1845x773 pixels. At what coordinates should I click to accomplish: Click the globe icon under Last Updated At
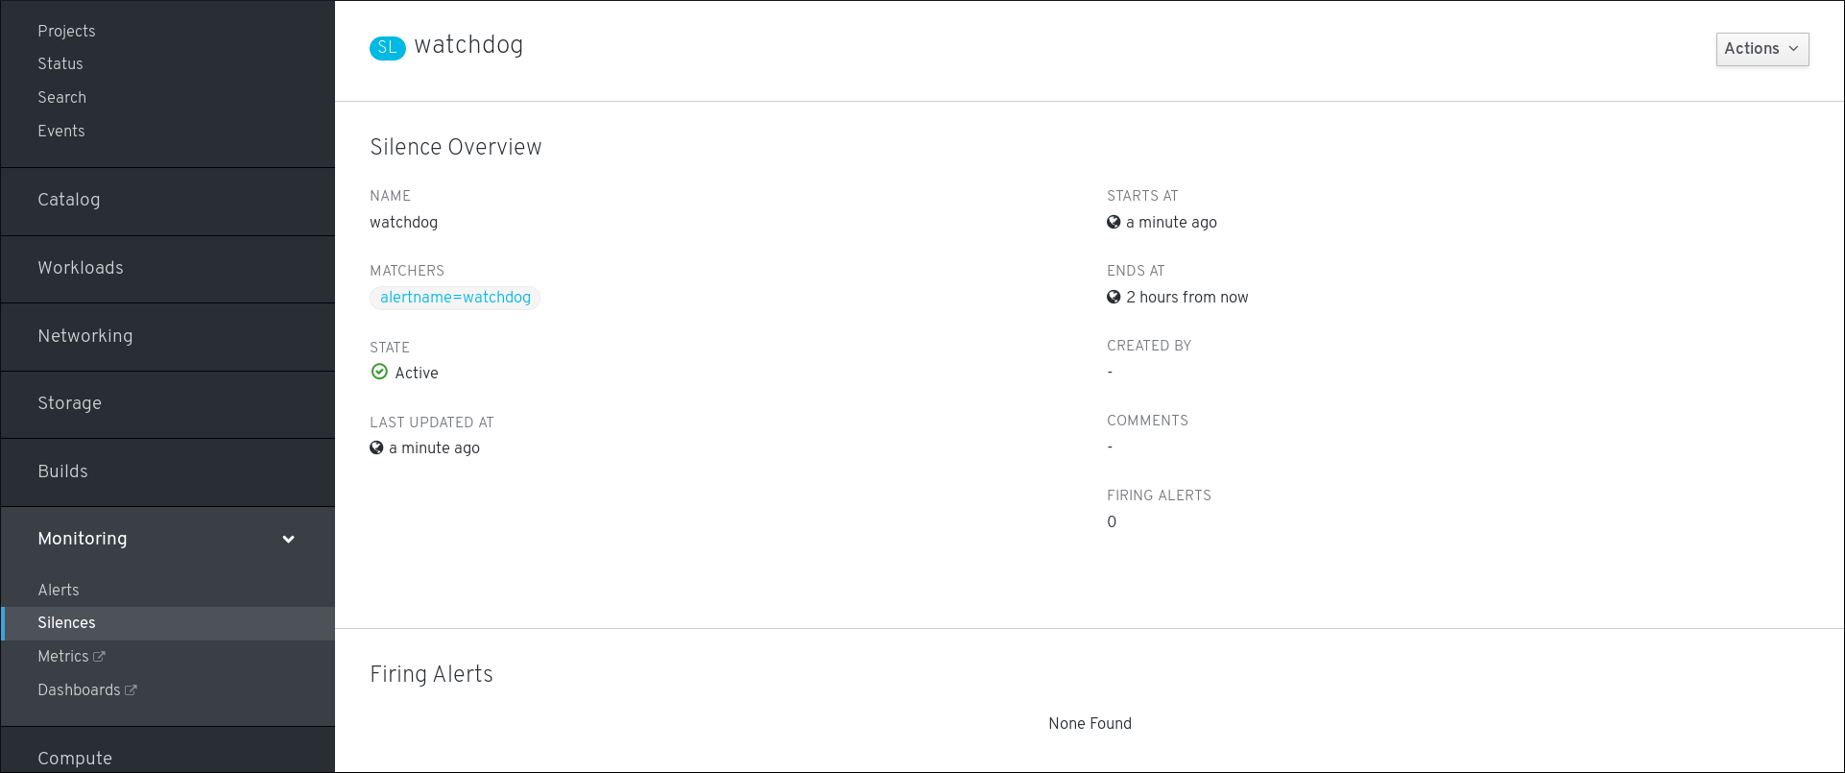click(x=376, y=447)
